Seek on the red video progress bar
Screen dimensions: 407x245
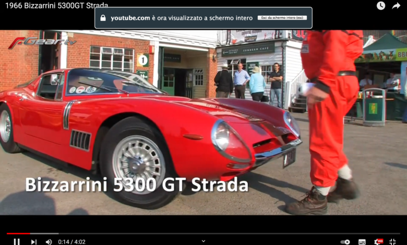(203, 234)
